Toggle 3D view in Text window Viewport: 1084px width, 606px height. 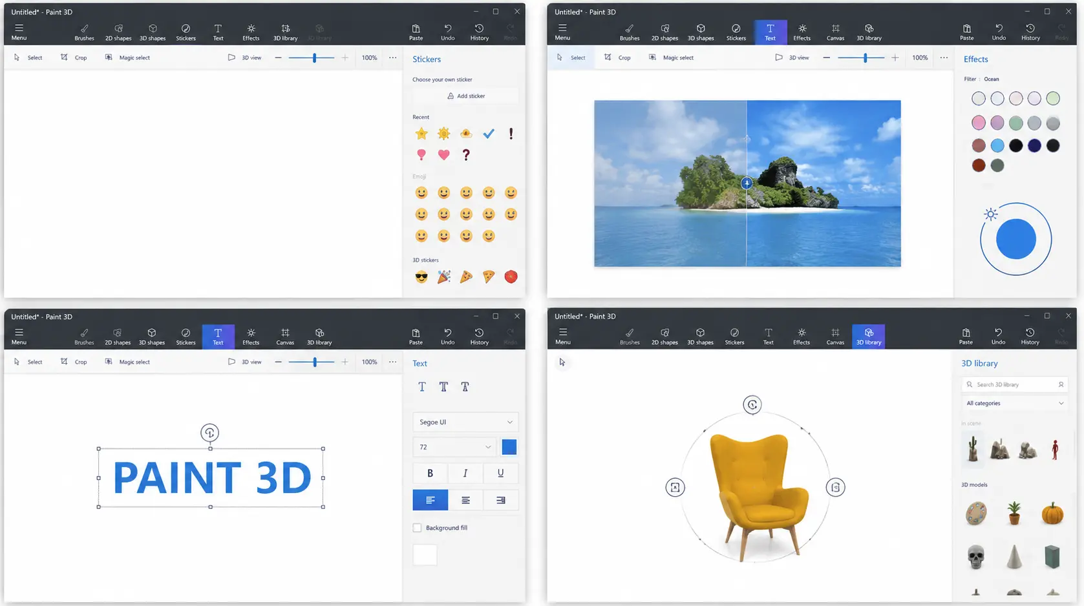244,362
